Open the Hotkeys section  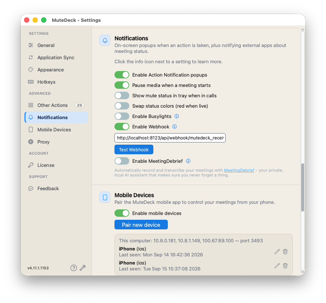[x=56, y=82]
